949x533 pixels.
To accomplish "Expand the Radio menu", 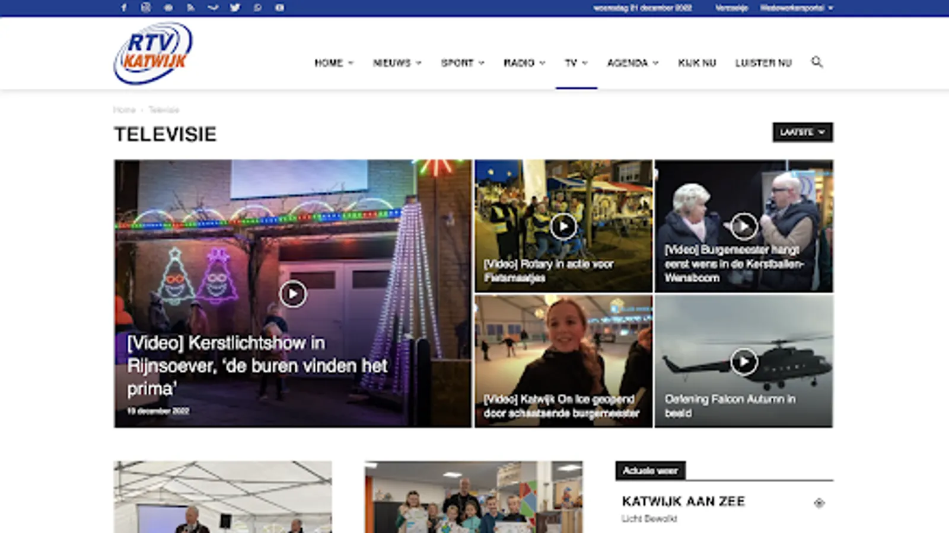I will 524,63.
